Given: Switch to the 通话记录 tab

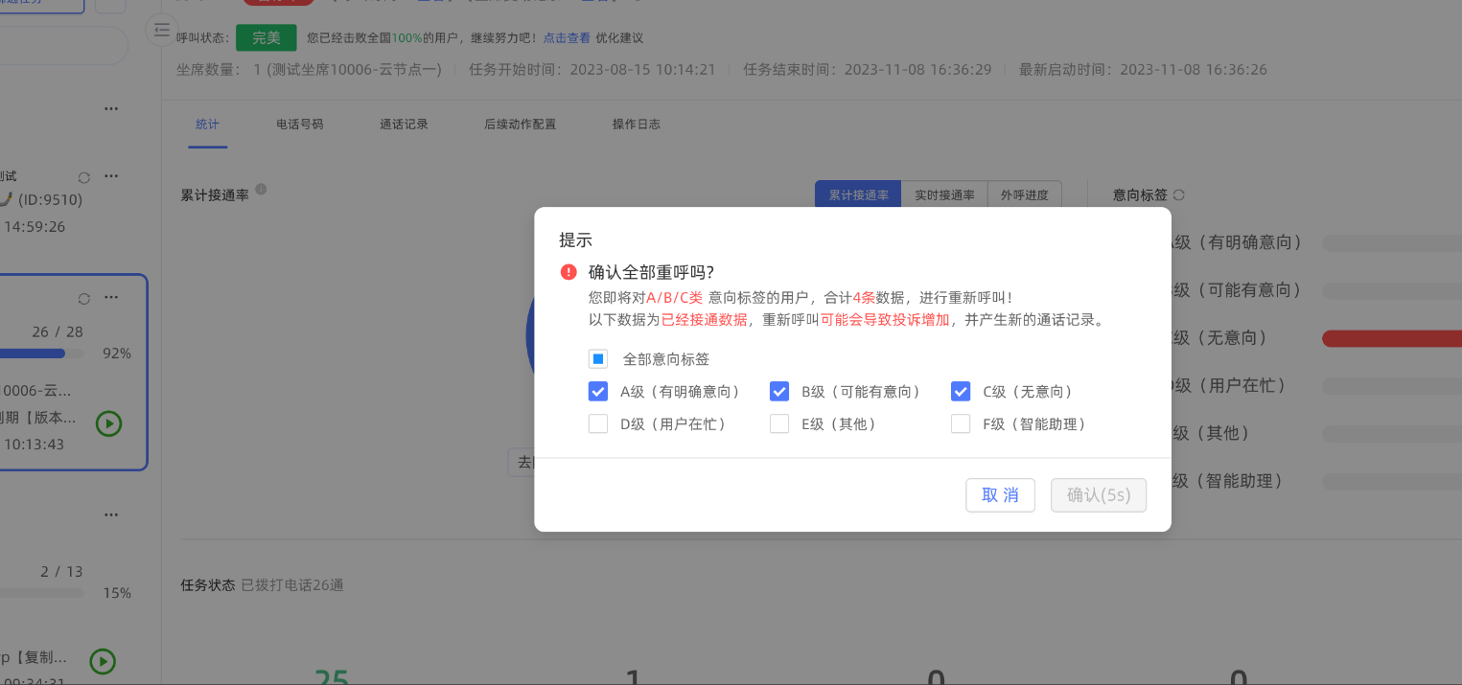Looking at the screenshot, I should point(404,125).
